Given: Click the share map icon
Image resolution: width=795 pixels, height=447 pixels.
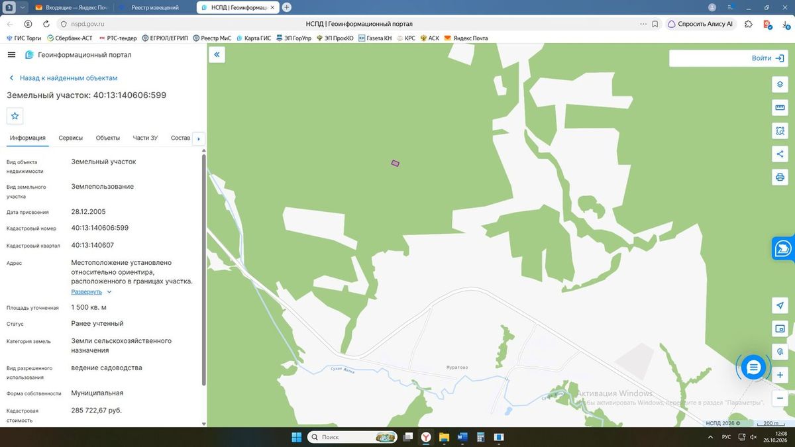Looking at the screenshot, I should (x=780, y=154).
